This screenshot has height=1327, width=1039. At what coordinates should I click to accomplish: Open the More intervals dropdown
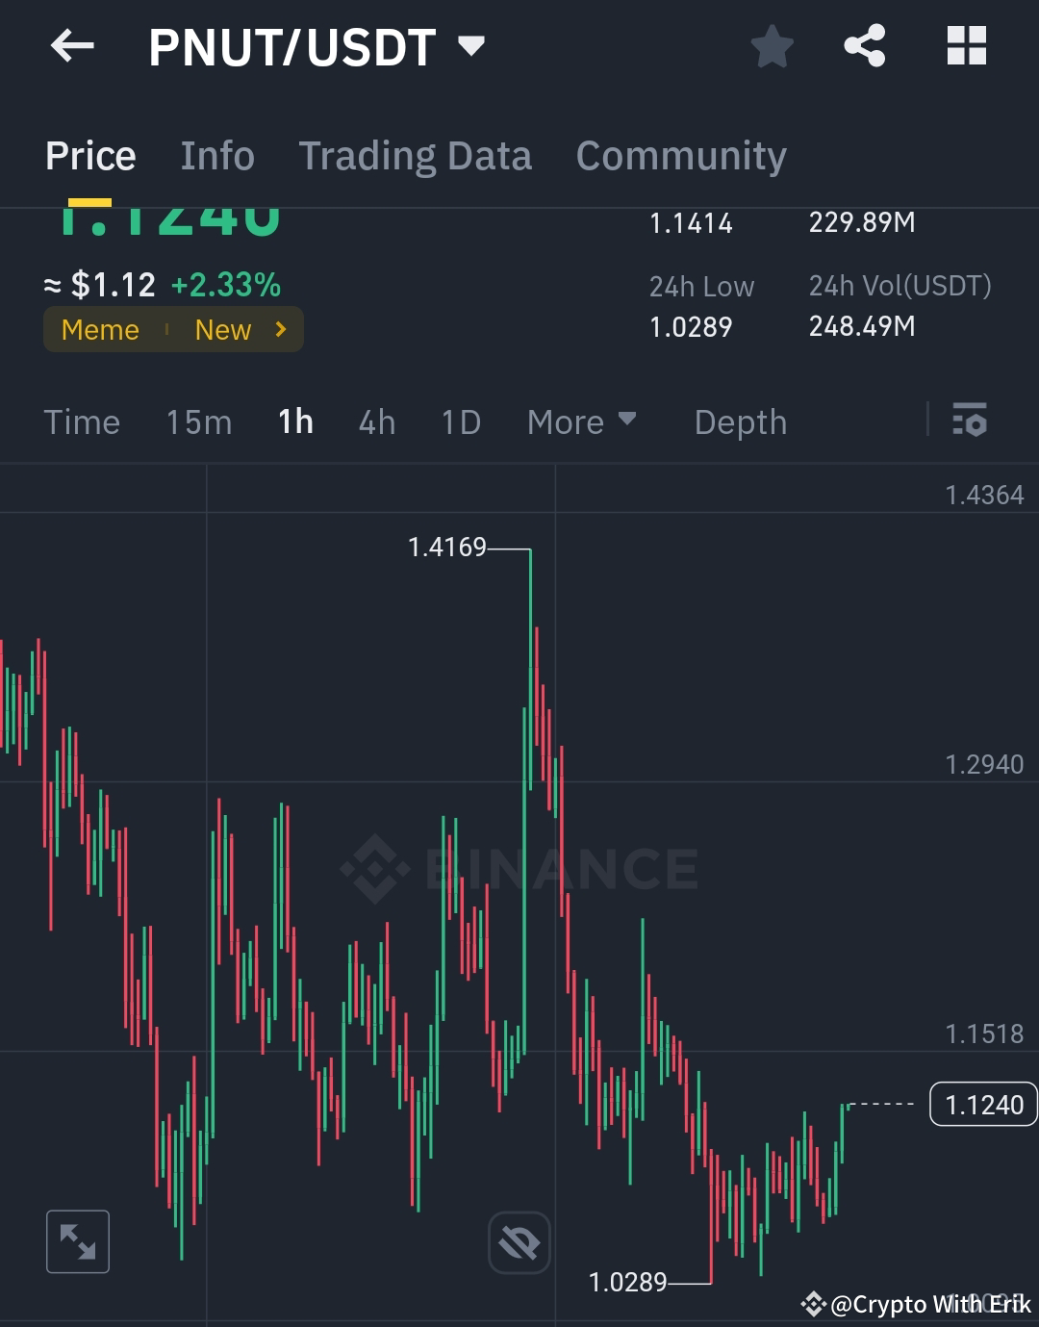[x=581, y=421]
